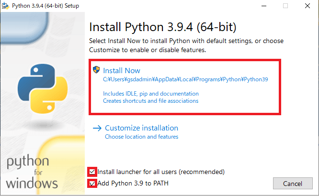Click the disabled maximize button in the title bar
The image size is (319, 196).
pos(285,6)
